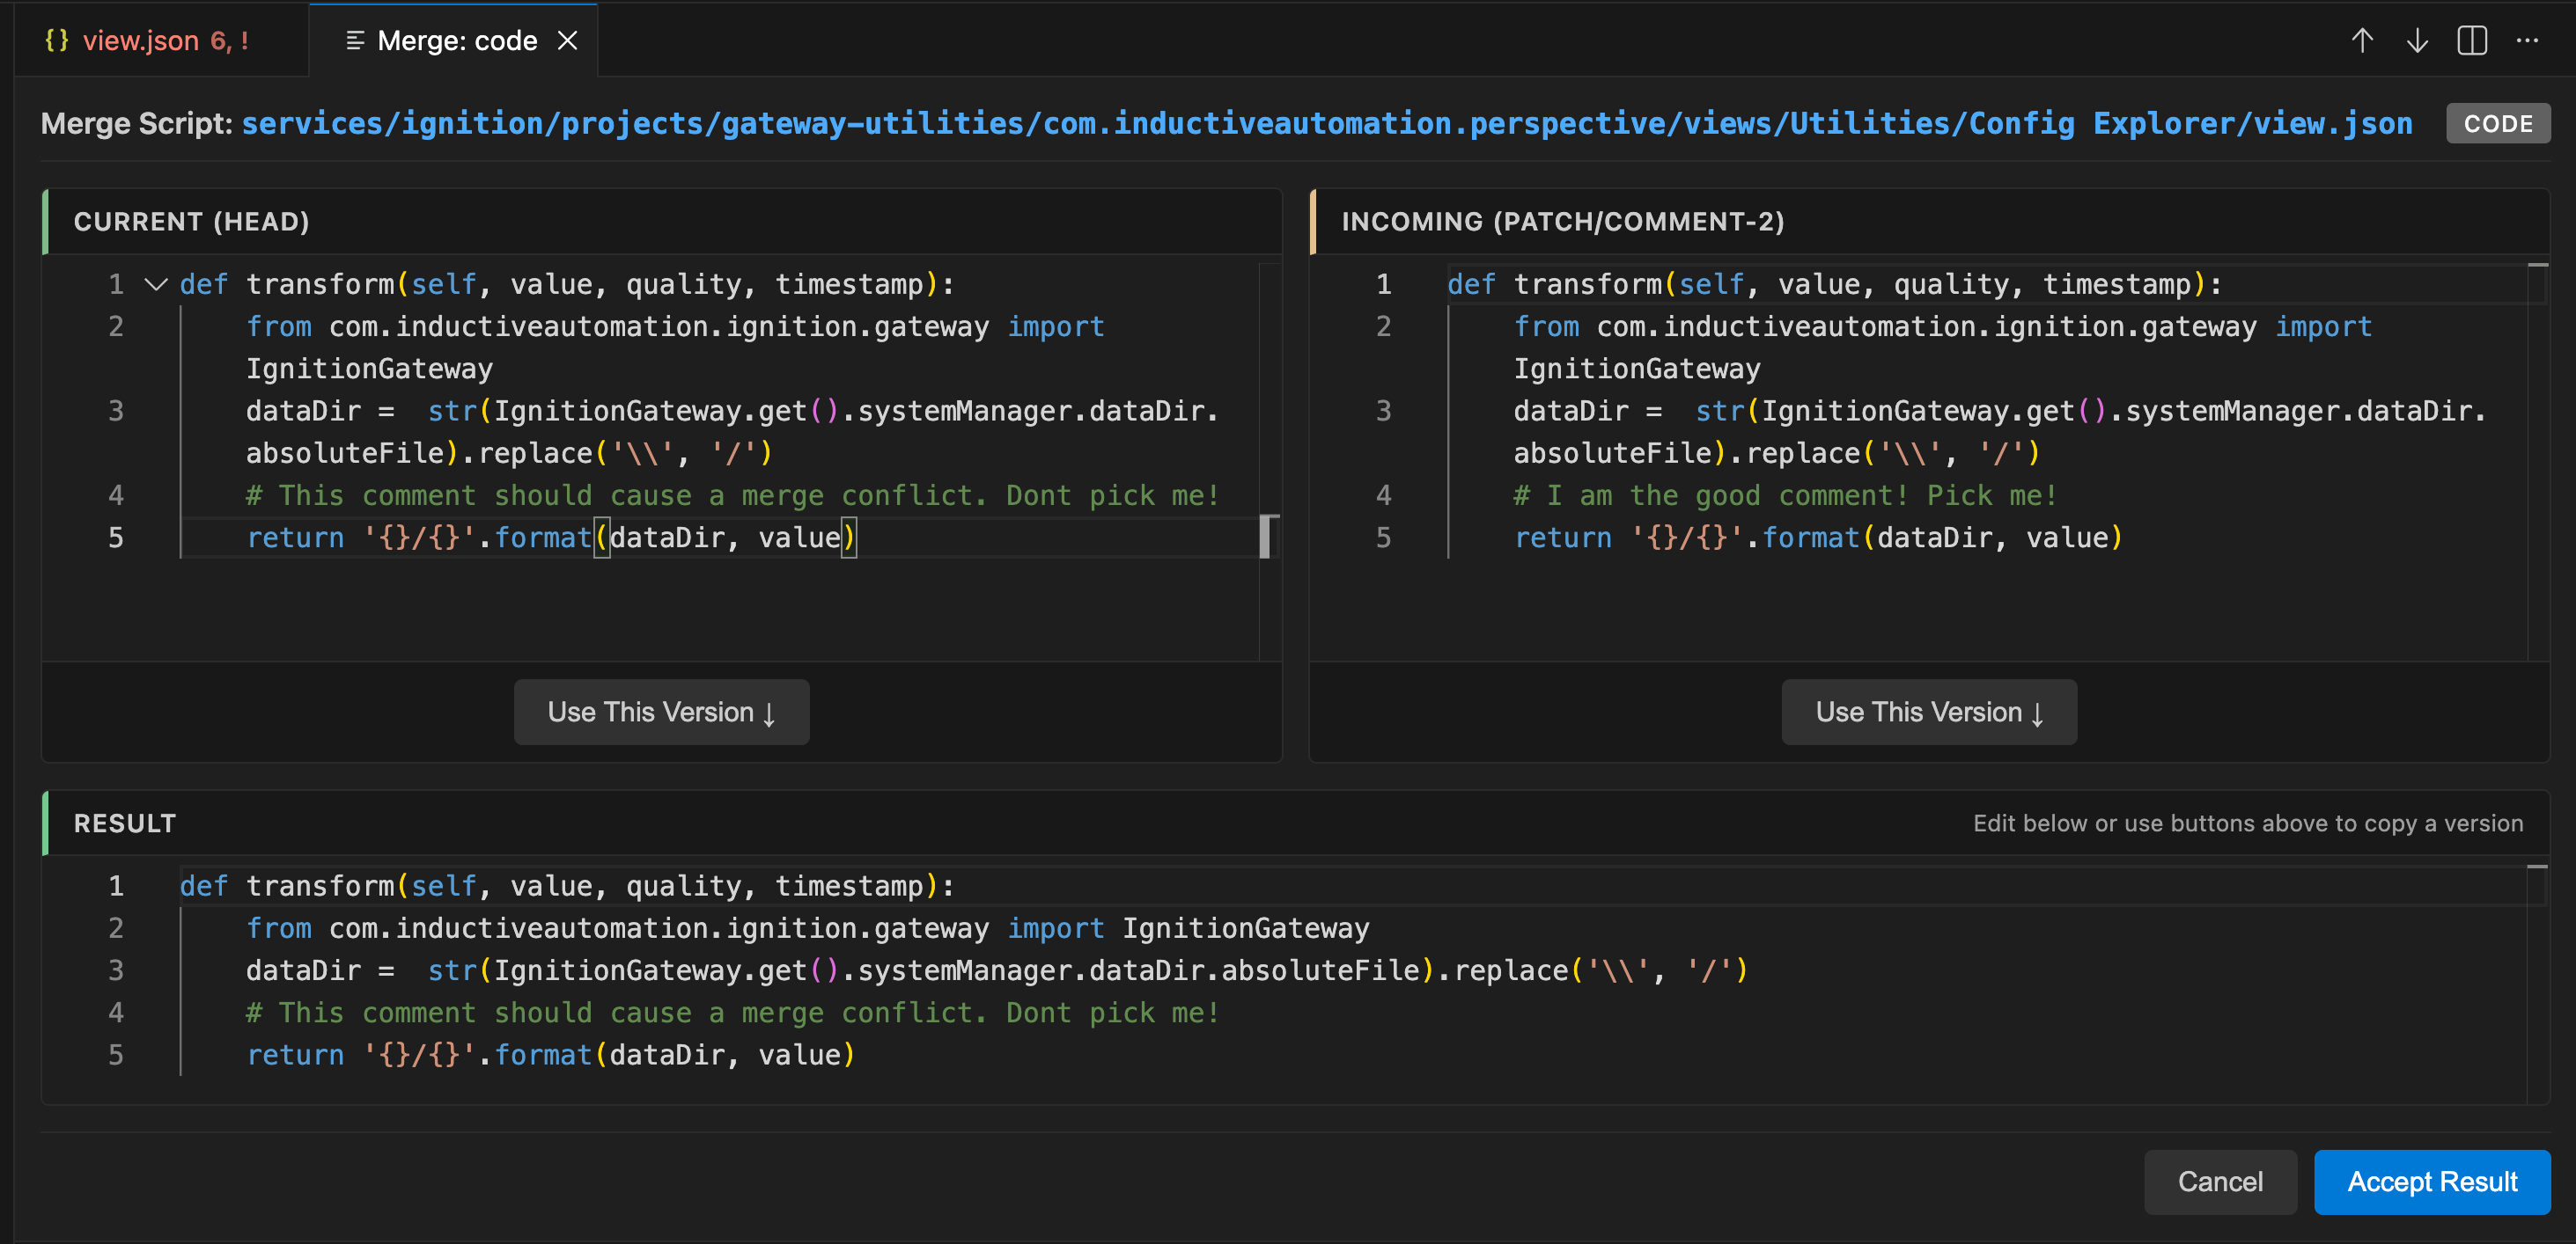This screenshot has height=1244, width=2576.
Task: Click line number 3 in CURRENT pane
Action: pos(116,411)
